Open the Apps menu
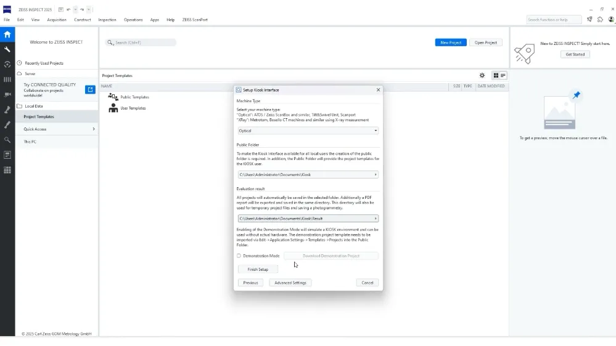This screenshot has width=616, height=346. pos(154,20)
